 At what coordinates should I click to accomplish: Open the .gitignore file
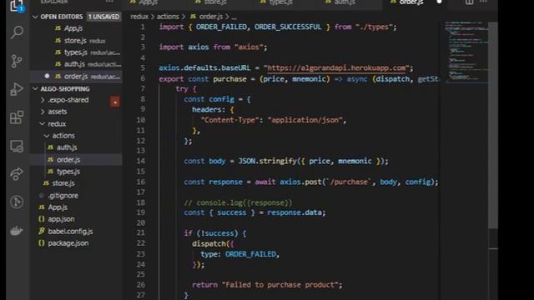(x=63, y=196)
